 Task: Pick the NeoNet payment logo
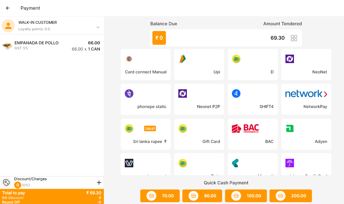290,59
